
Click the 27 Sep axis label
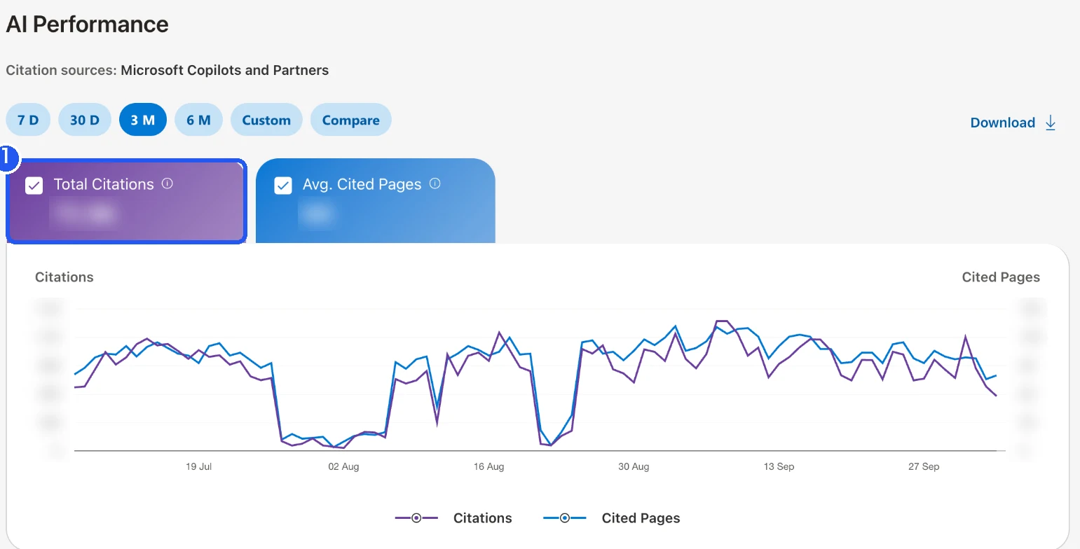tap(924, 466)
